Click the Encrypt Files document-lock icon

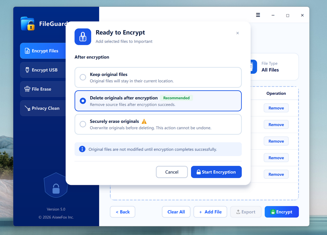pos(27,51)
